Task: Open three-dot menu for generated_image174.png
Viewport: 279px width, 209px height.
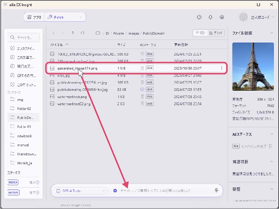Action: [222, 68]
